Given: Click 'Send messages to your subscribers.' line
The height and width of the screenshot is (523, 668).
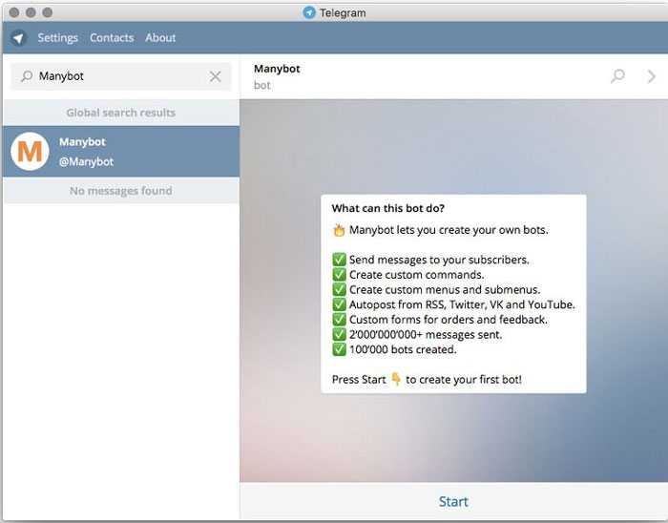Looking at the screenshot, I should 430,260.
